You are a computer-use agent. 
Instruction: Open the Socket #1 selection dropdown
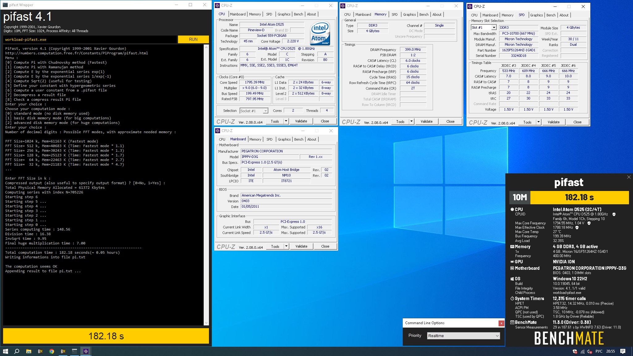coord(254,111)
